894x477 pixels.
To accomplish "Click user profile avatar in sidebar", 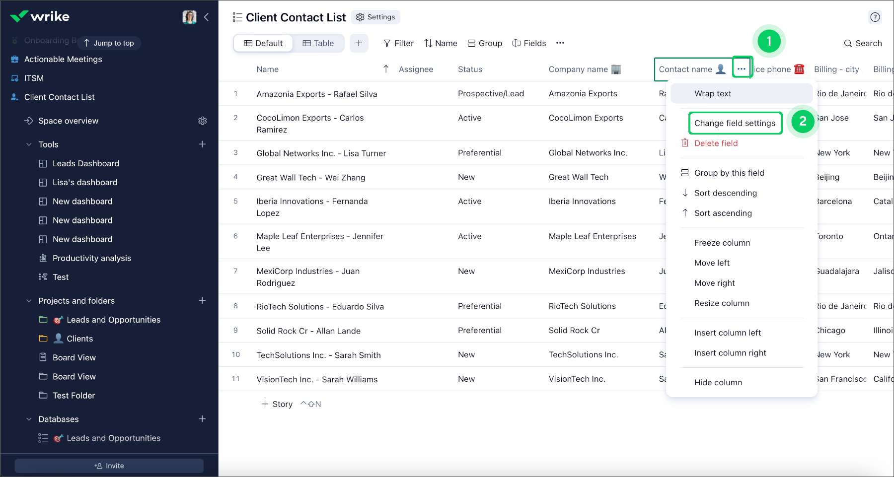I will (189, 17).
